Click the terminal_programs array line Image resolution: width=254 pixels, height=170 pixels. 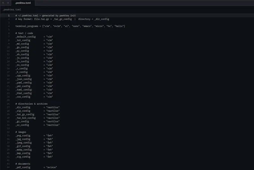click(70, 26)
